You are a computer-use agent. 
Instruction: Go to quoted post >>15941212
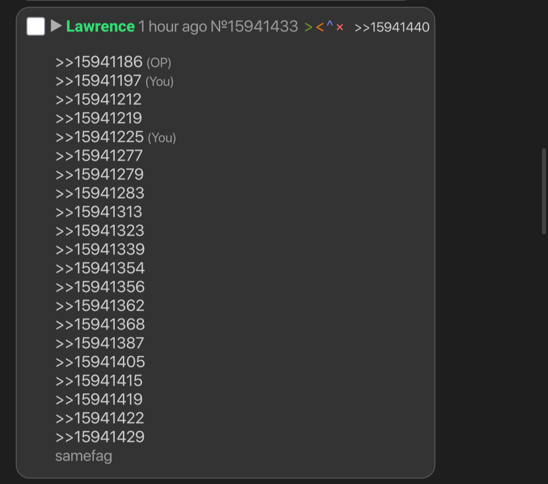[x=98, y=100]
